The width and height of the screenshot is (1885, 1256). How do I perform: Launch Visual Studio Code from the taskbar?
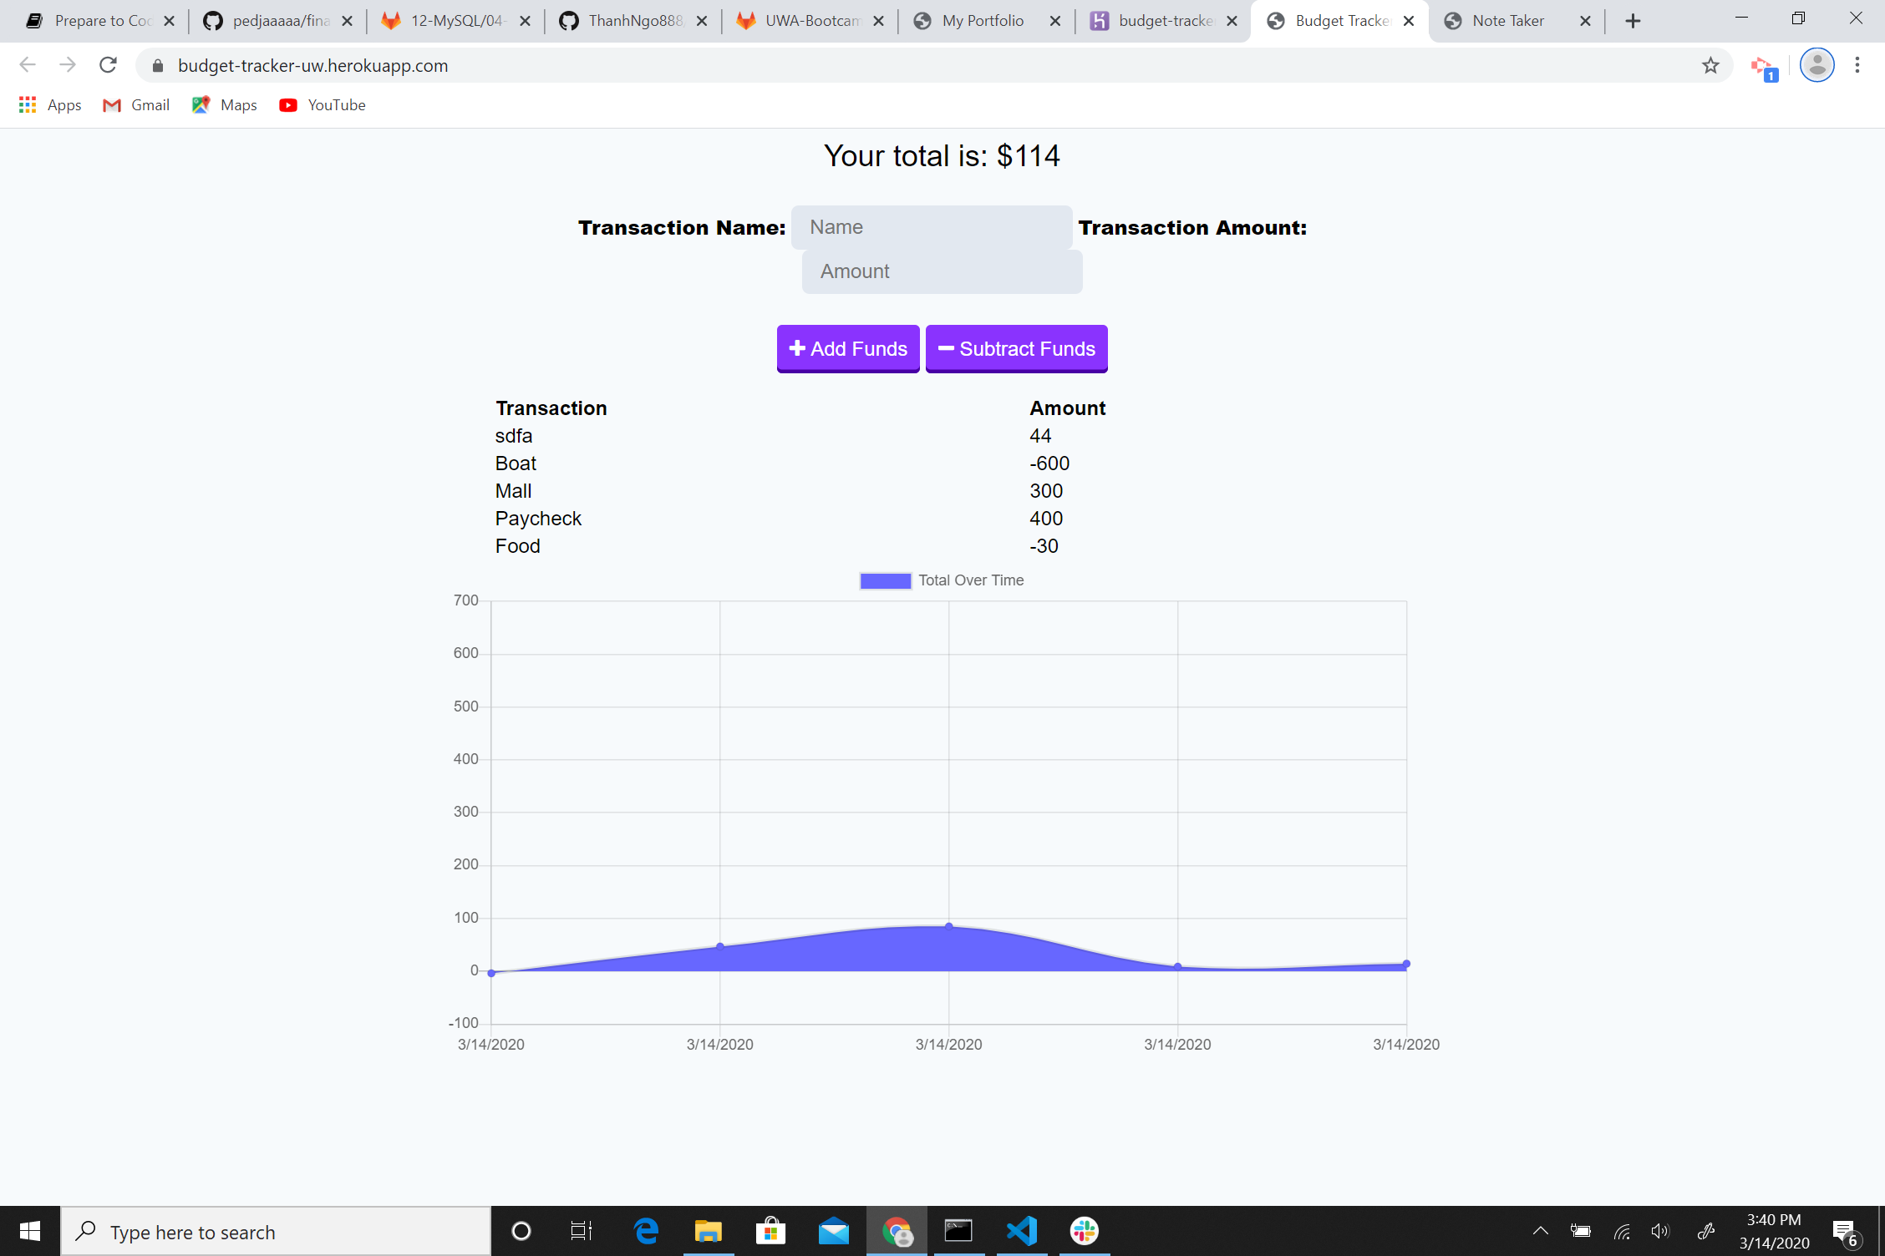1021,1231
